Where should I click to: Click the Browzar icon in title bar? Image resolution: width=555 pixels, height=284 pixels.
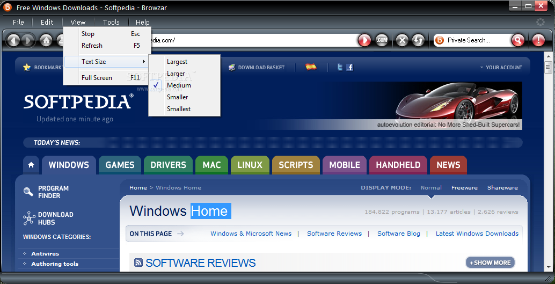8,7
